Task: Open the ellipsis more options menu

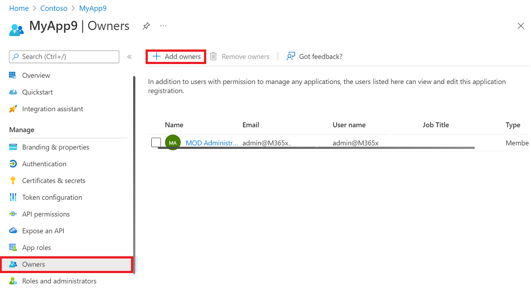Action: tap(163, 26)
